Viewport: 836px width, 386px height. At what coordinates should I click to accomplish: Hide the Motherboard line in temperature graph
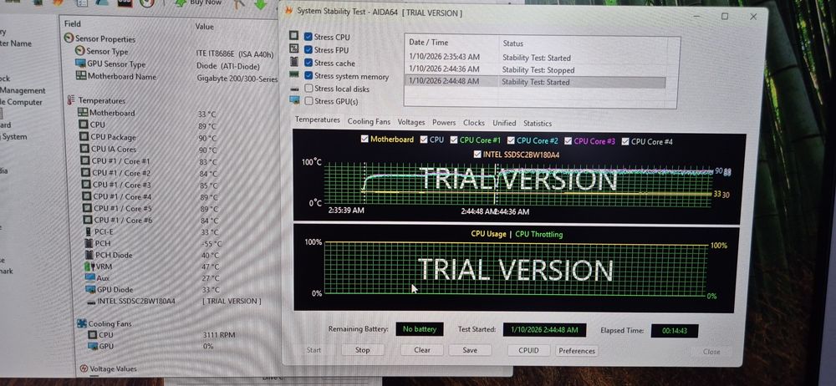pos(364,139)
